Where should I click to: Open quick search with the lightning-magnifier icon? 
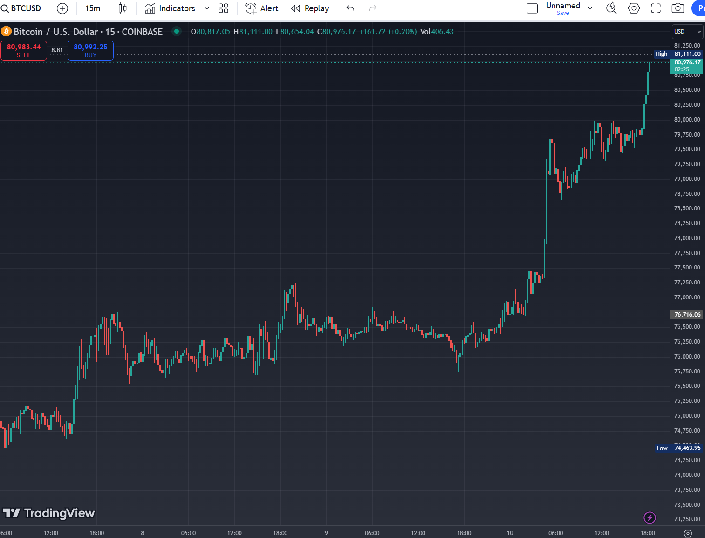click(x=611, y=8)
